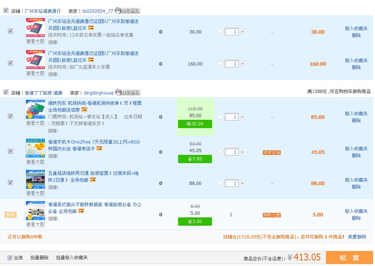Viewport: 375px width, 266px height.
Task: Open One2free 手机卡 product title link
Action: (94, 145)
